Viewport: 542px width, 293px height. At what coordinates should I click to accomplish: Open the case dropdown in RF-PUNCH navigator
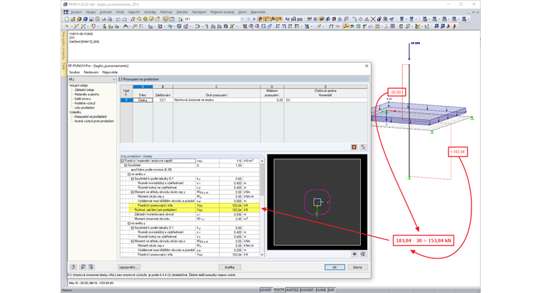113,80
